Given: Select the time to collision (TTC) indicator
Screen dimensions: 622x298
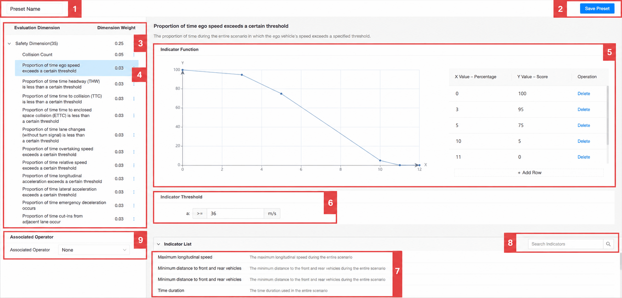Looking at the screenshot, I should (x=62, y=99).
